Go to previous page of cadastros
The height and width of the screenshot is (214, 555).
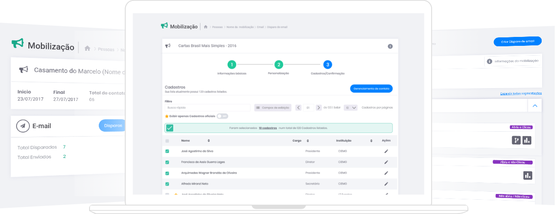point(298,108)
